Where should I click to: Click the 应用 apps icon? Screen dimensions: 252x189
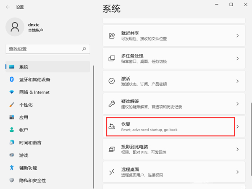[12, 117]
